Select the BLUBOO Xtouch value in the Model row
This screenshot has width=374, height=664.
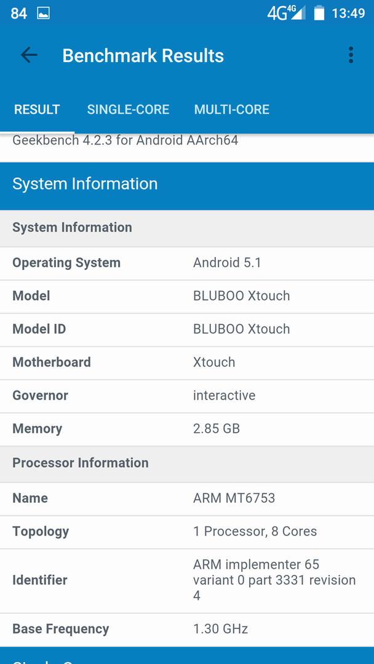point(241,296)
